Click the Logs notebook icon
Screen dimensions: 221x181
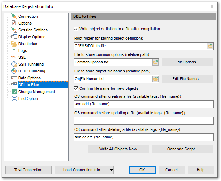[x=14, y=50]
